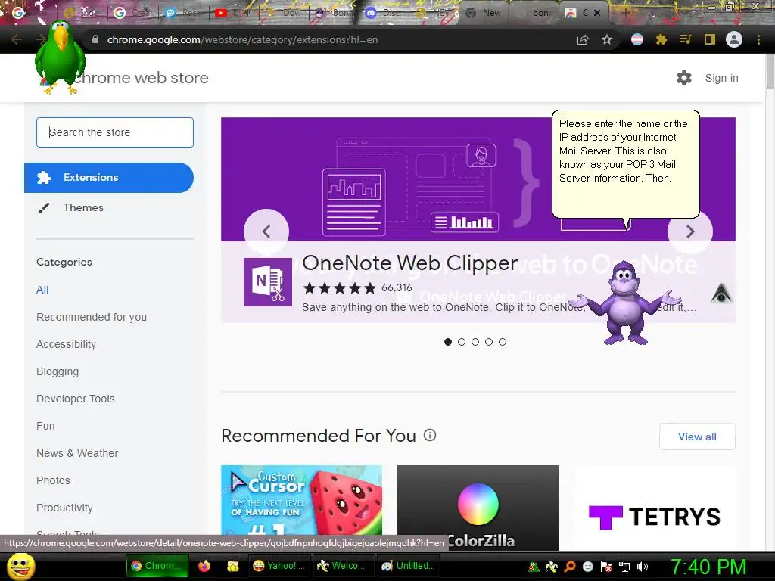This screenshot has height=581, width=775.
Task: Click the green parrot agent character
Action: pos(61,57)
